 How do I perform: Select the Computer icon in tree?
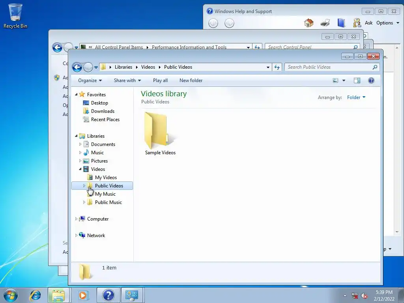click(82, 219)
